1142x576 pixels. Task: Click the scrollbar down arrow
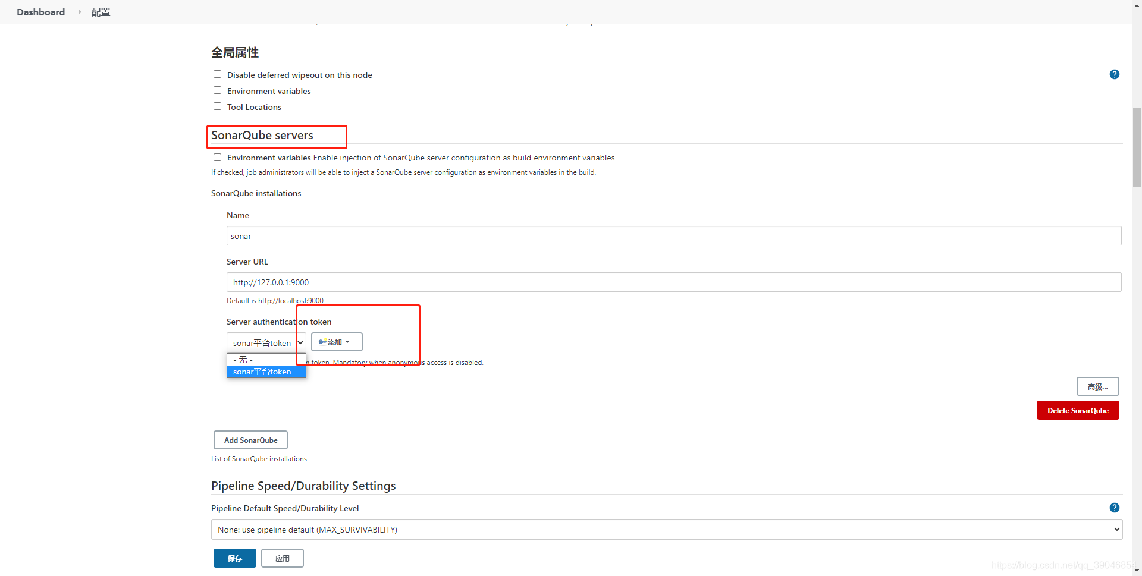1137,571
